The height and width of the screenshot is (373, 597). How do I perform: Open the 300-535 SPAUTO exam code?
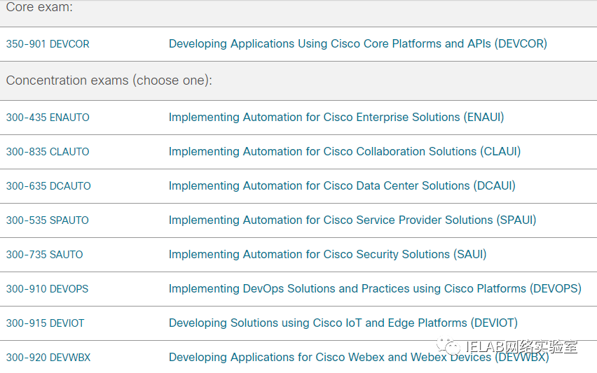click(47, 220)
